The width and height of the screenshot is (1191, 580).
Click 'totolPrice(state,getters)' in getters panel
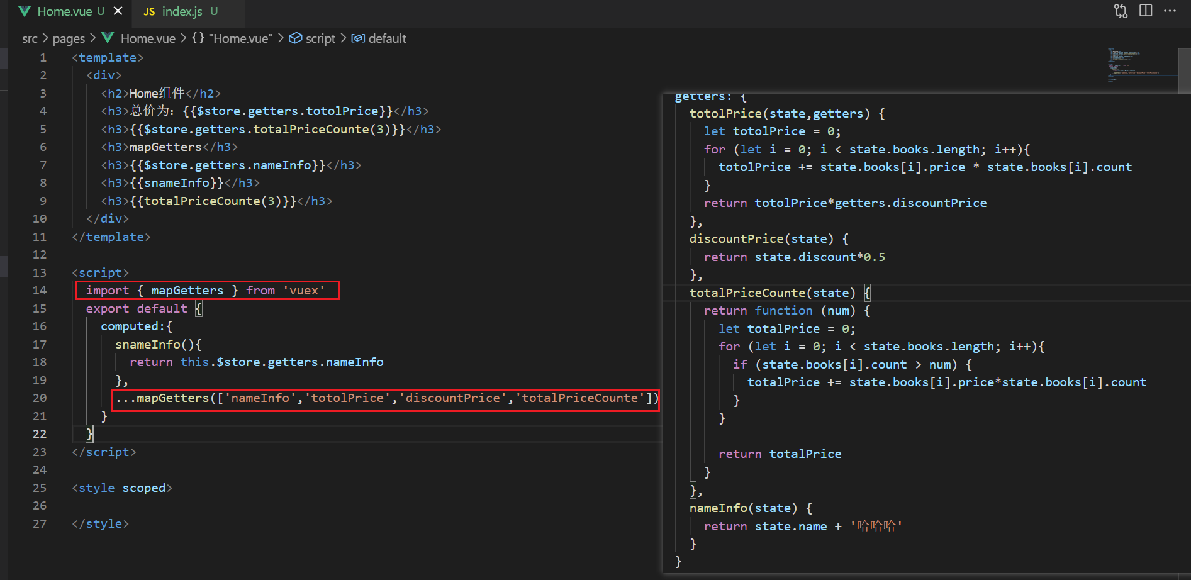pyautogui.click(x=780, y=114)
